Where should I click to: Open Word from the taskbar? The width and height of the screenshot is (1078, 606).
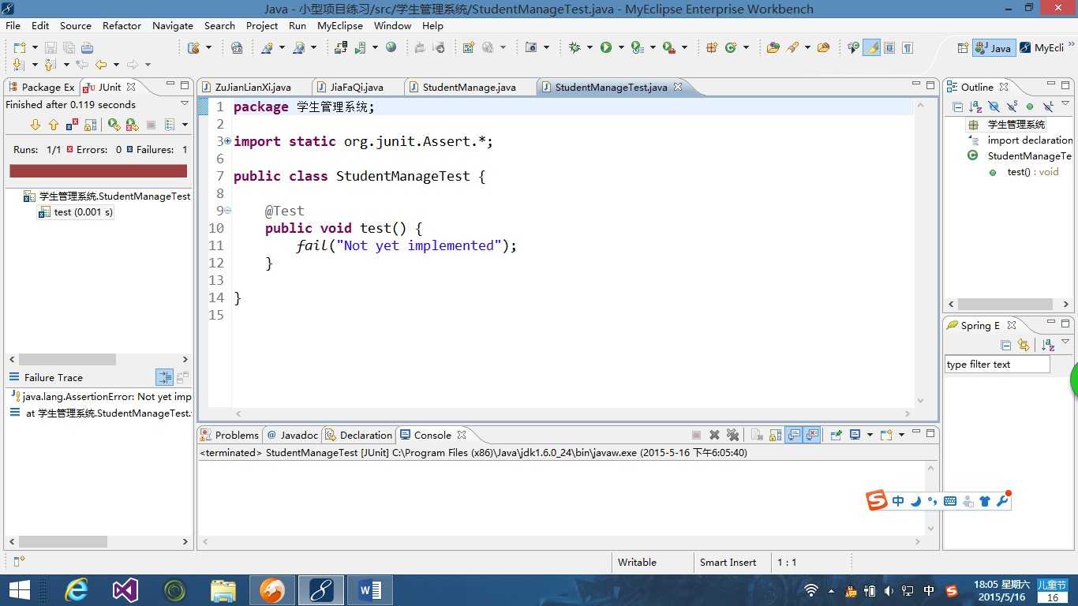pos(369,590)
